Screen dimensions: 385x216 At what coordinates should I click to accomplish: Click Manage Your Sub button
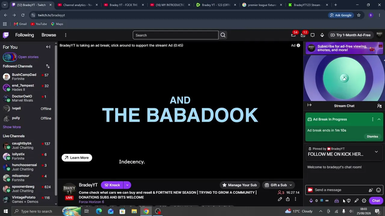240,185
